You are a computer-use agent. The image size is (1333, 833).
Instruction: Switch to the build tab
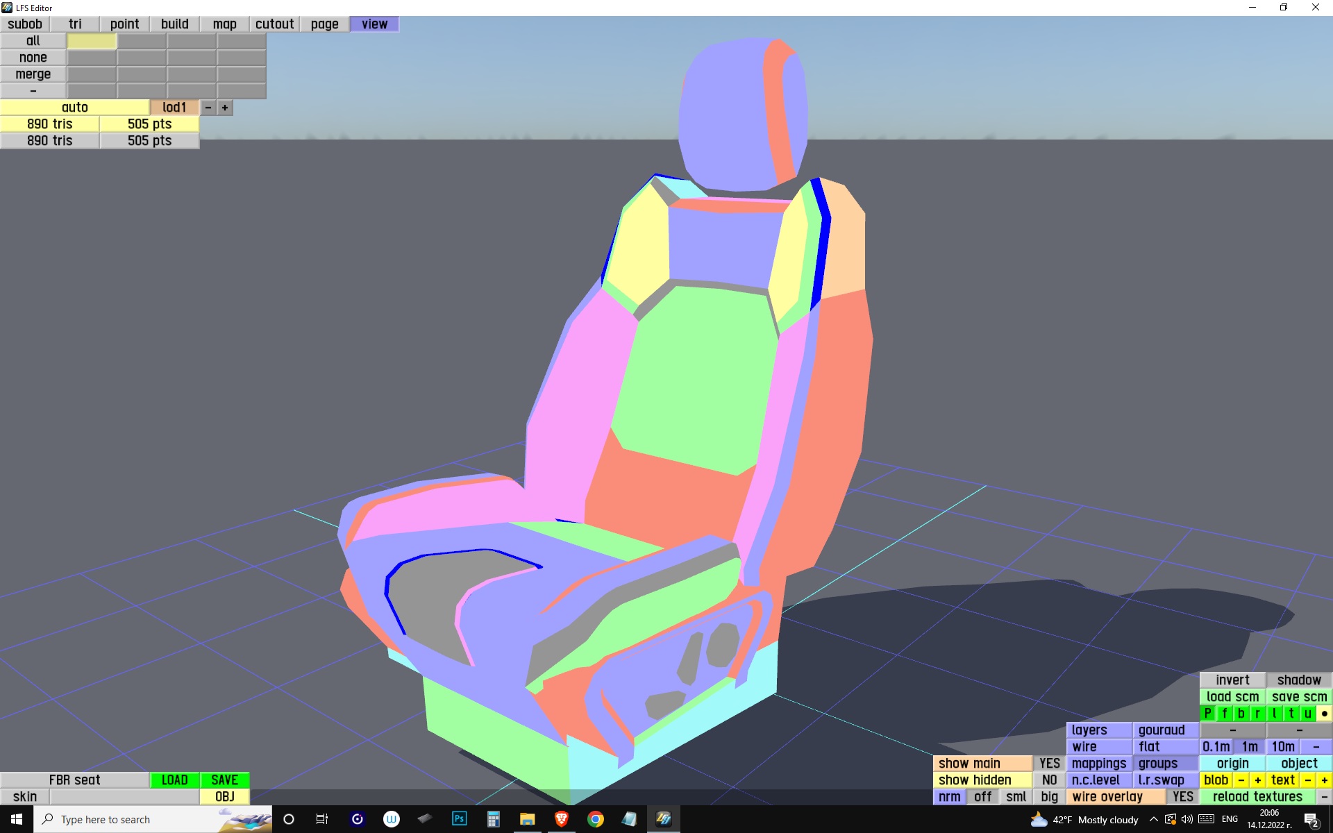click(x=174, y=24)
